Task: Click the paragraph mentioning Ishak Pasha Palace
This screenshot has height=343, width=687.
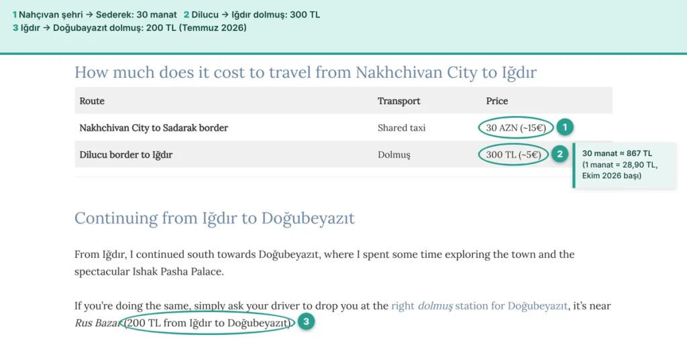Action: pyautogui.click(x=324, y=263)
